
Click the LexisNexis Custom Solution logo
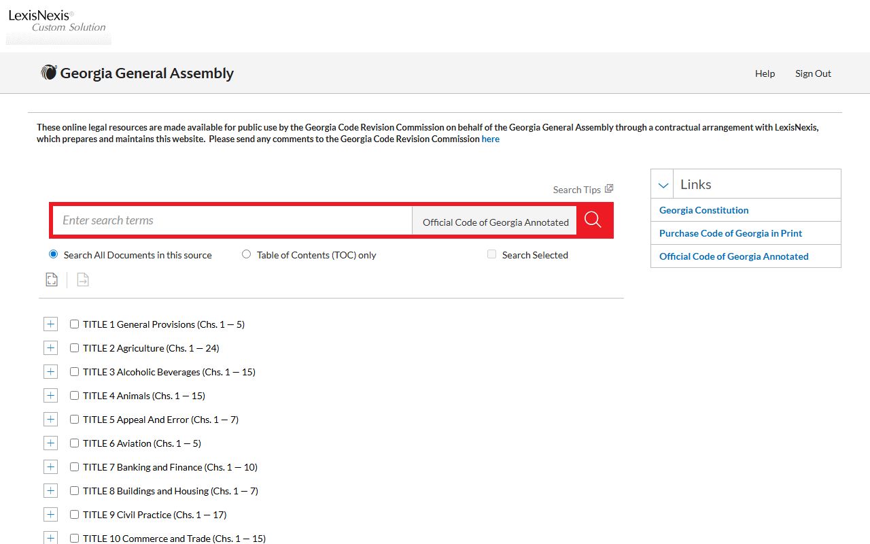pos(58,22)
